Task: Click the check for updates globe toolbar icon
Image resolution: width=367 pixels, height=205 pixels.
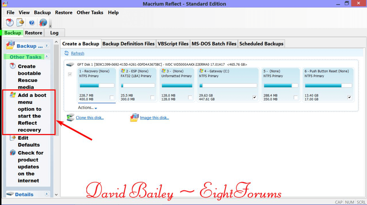Action: [x=43, y=22]
